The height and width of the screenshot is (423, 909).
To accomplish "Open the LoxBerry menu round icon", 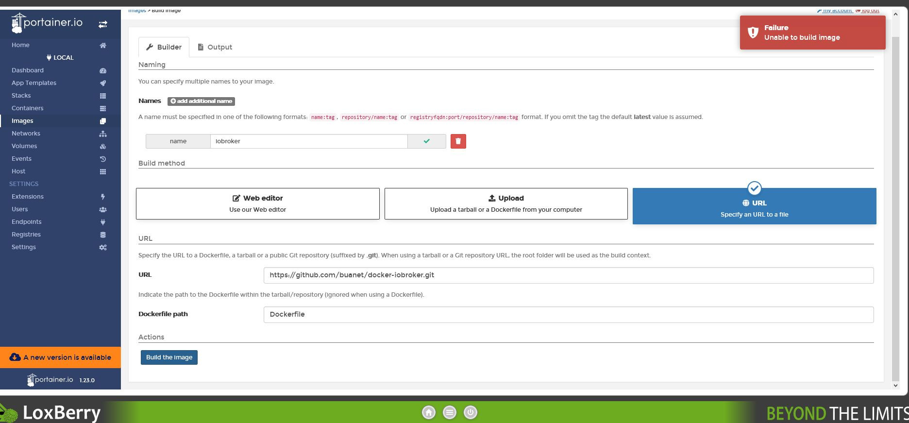I will pos(450,412).
